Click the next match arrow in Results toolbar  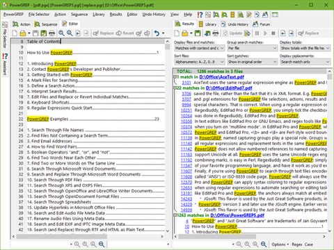click(x=292, y=33)
